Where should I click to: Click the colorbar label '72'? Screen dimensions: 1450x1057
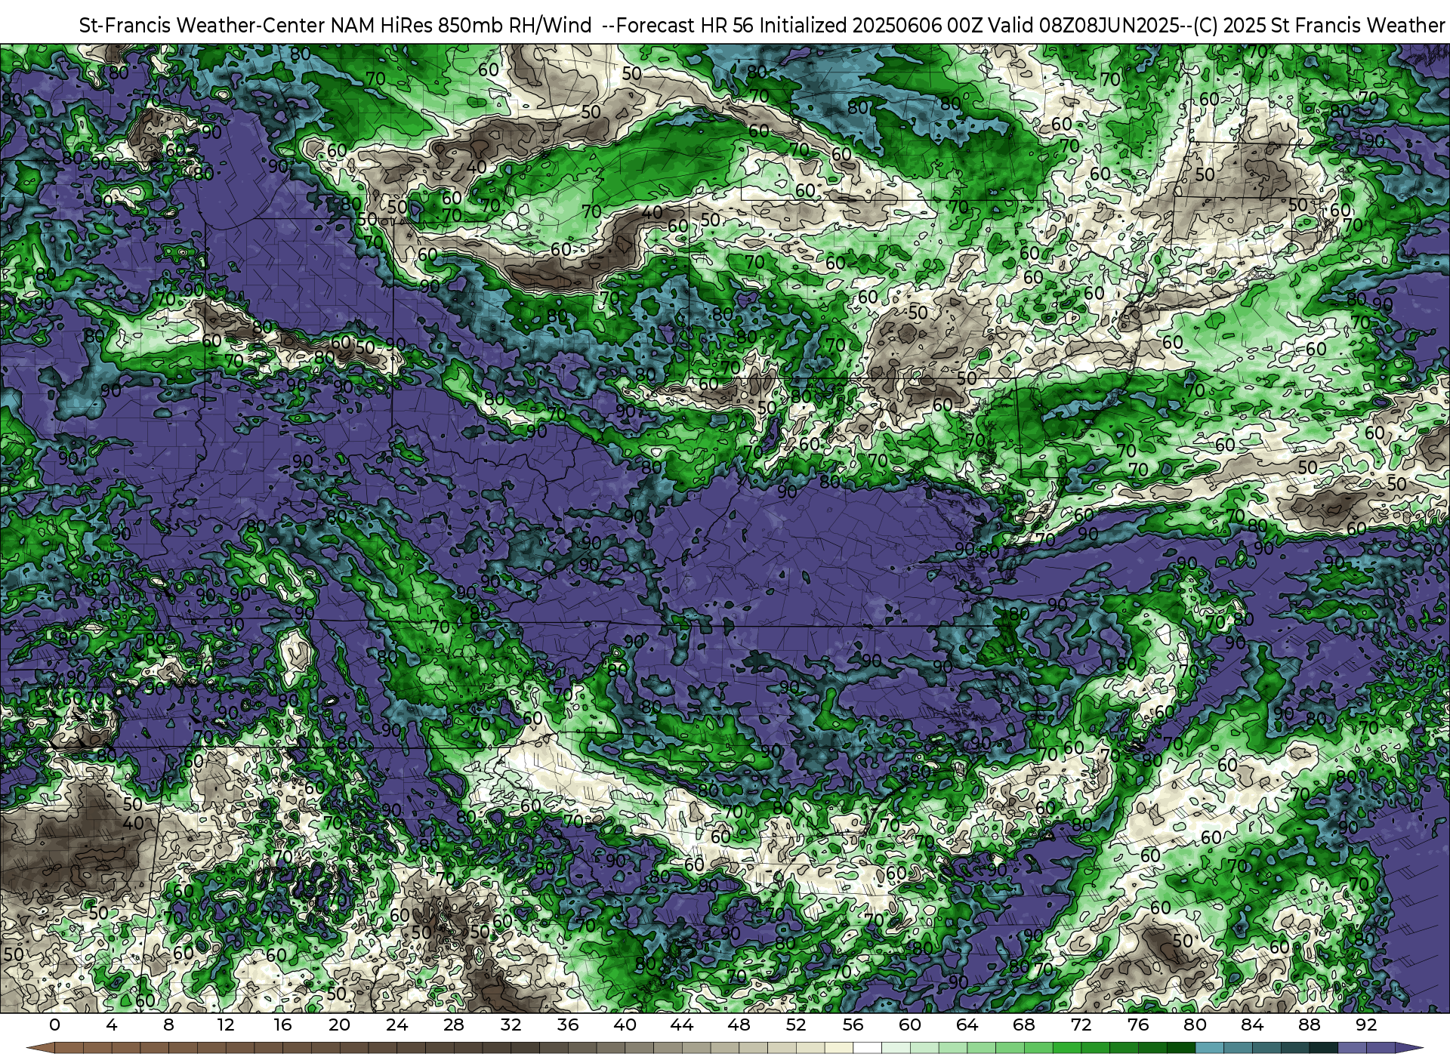(1081, 1025)
